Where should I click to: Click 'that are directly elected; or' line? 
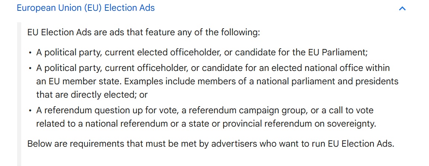(92, 95)
